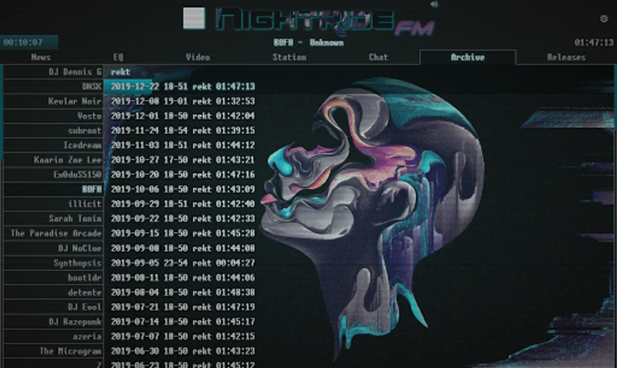
Task: Select the 2019-10-06 rekt recording
Action: 183,189
